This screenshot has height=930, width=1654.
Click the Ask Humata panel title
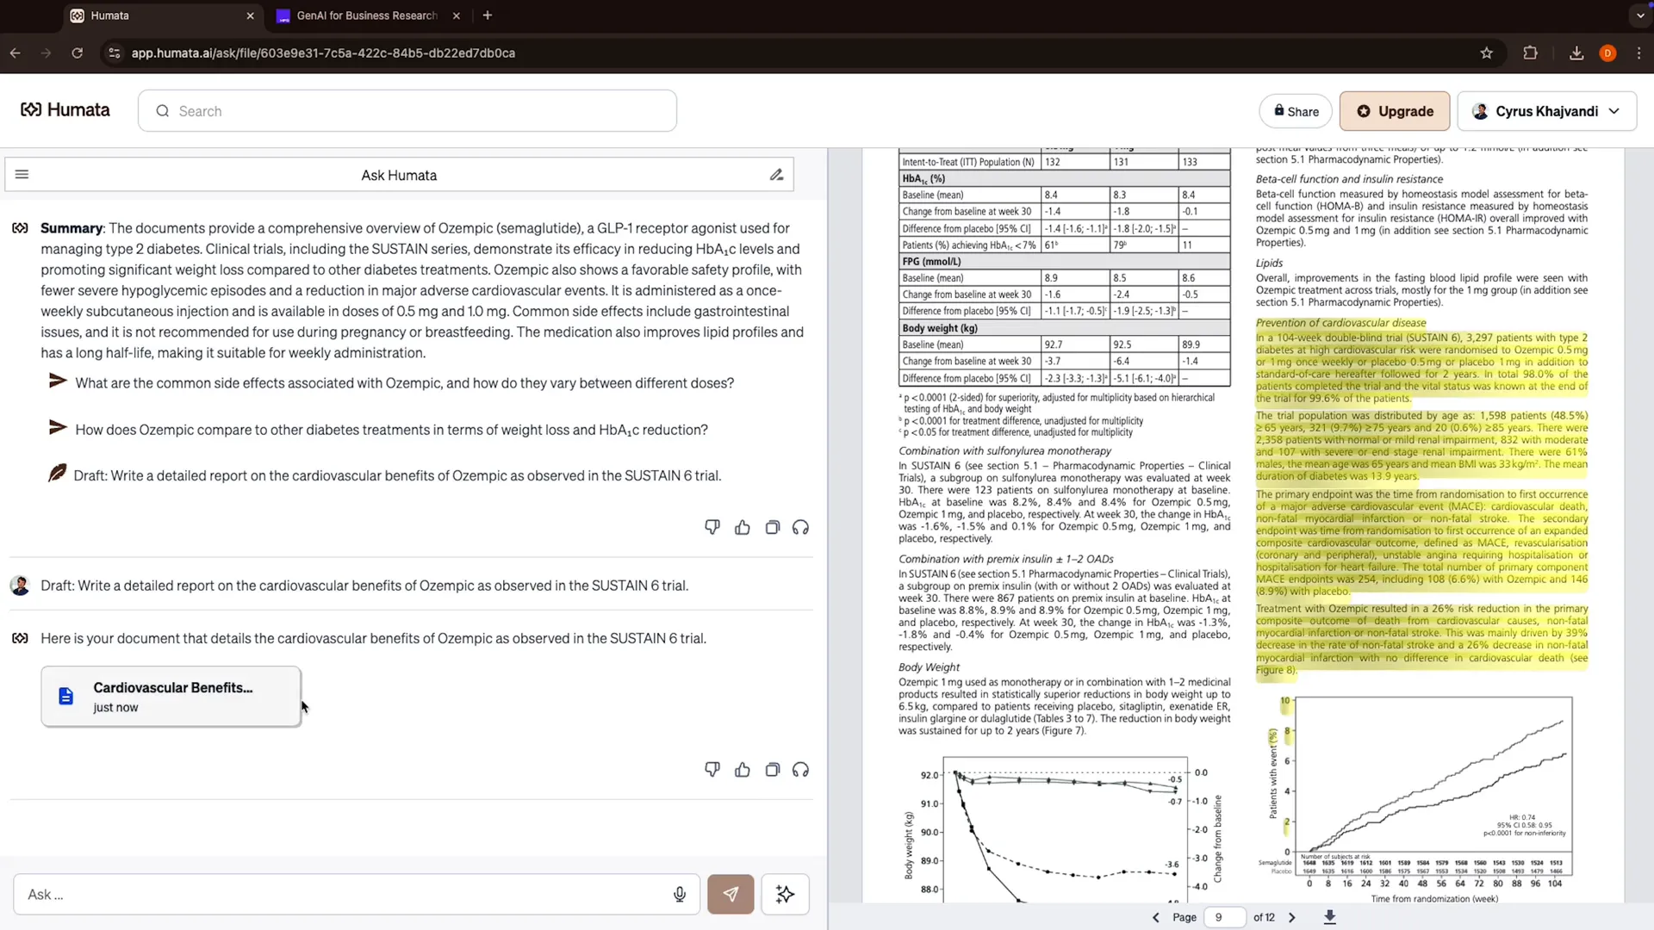[399, 175]
